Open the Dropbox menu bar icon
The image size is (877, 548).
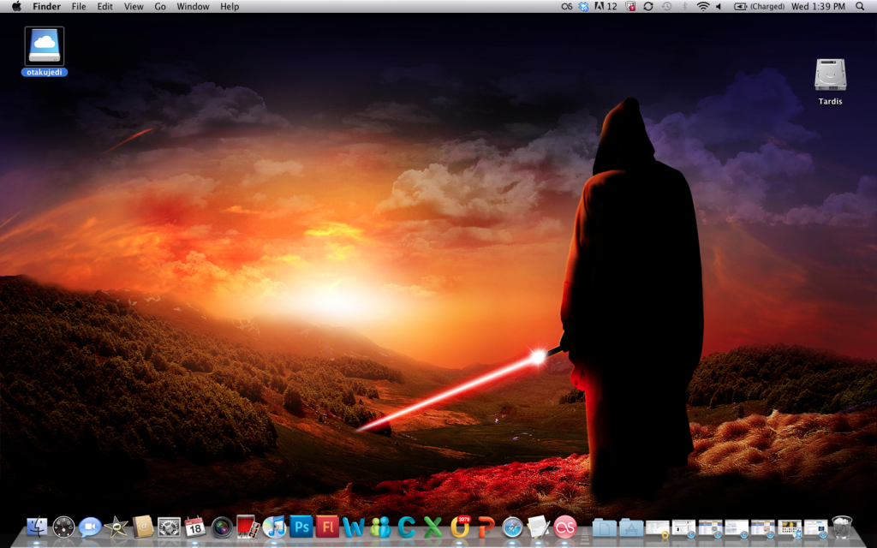pos(583,6)
